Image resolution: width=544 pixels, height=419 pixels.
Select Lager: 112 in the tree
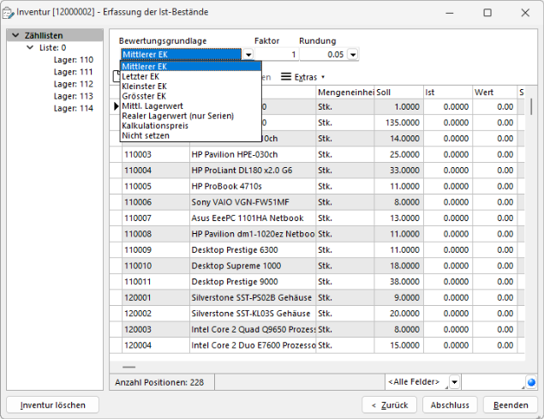pyautogui.click(x=73, y=84)
